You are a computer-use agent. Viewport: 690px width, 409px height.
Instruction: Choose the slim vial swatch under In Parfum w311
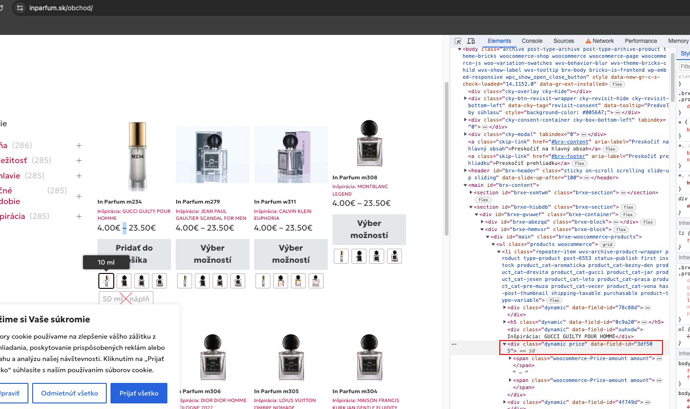click(263, 281)
